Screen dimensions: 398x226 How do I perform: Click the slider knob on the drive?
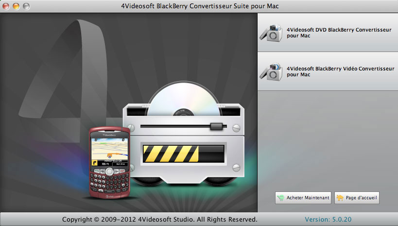coord(215,126)
